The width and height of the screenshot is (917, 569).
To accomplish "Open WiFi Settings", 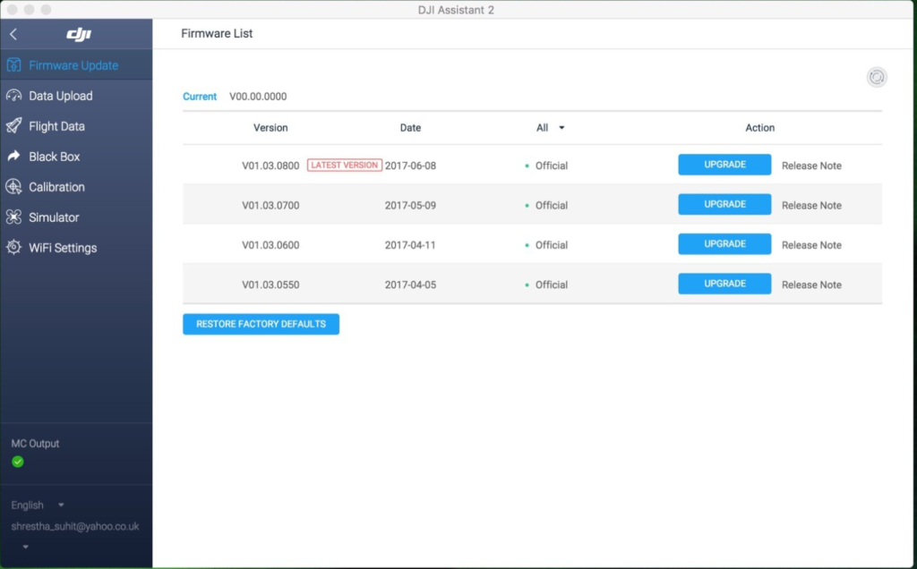I will coord(61,248).
